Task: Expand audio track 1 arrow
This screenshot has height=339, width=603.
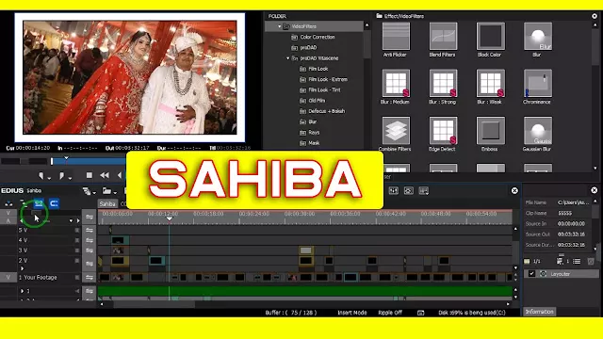Action: pyautogui.click(x=23, y=291)
